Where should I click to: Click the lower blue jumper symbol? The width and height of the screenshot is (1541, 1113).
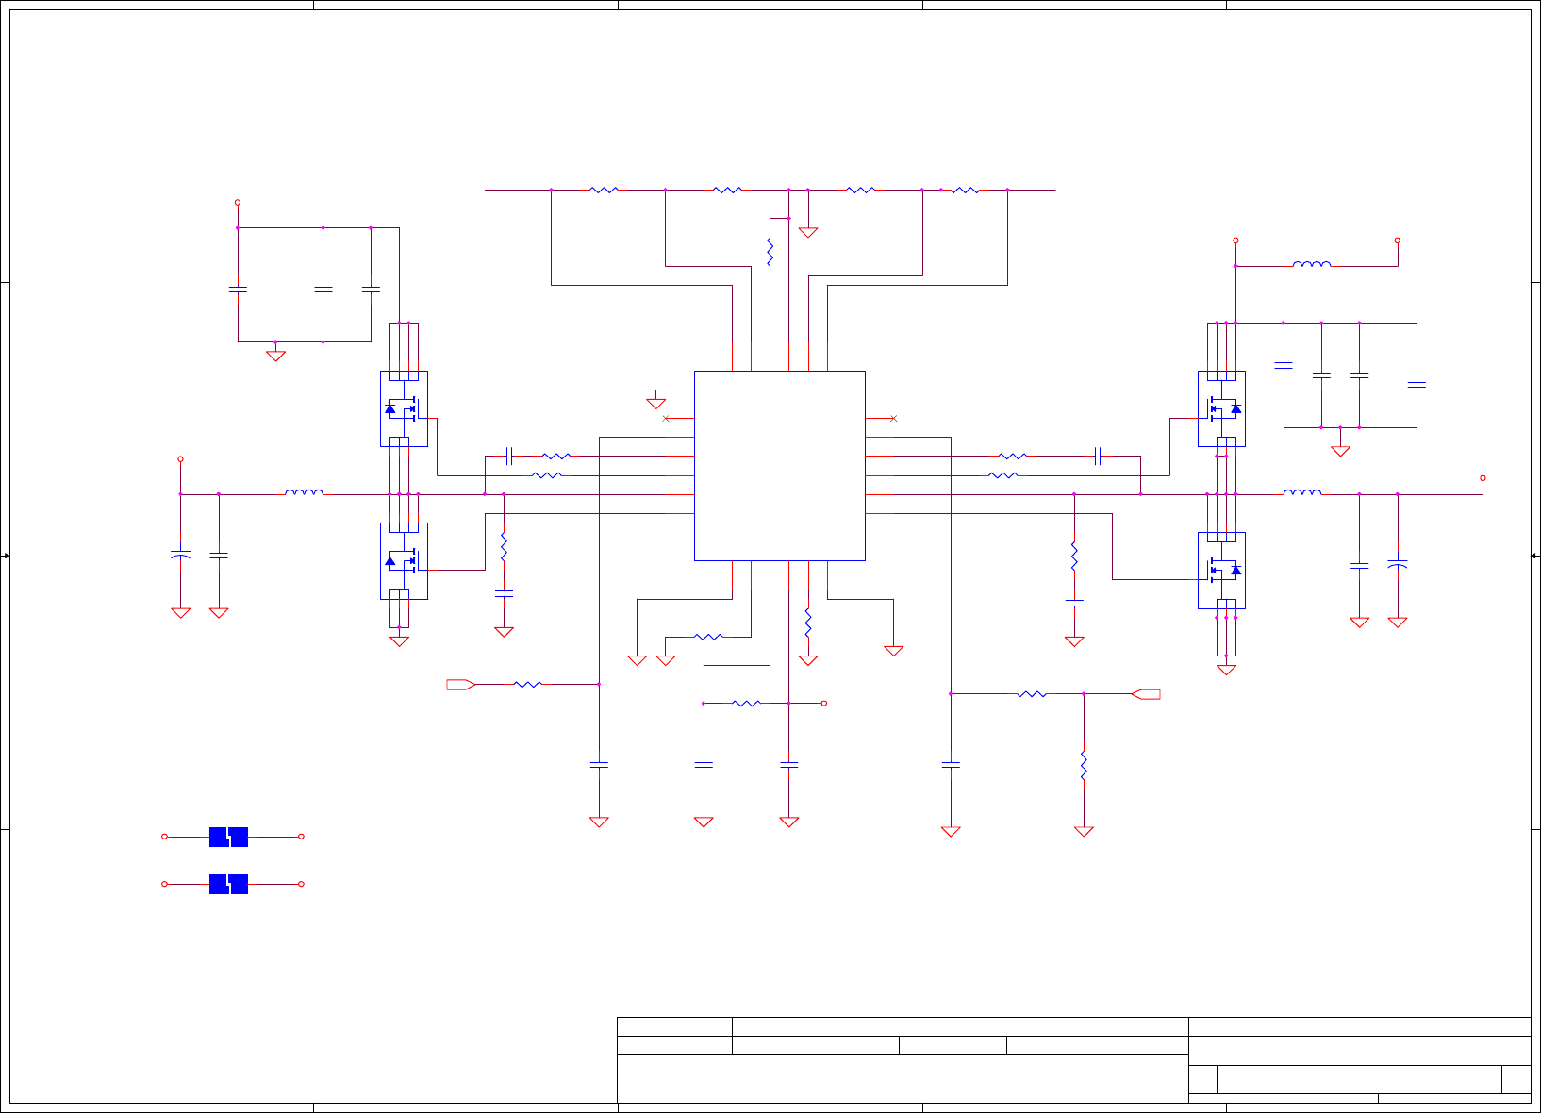(x=228, y=884)
